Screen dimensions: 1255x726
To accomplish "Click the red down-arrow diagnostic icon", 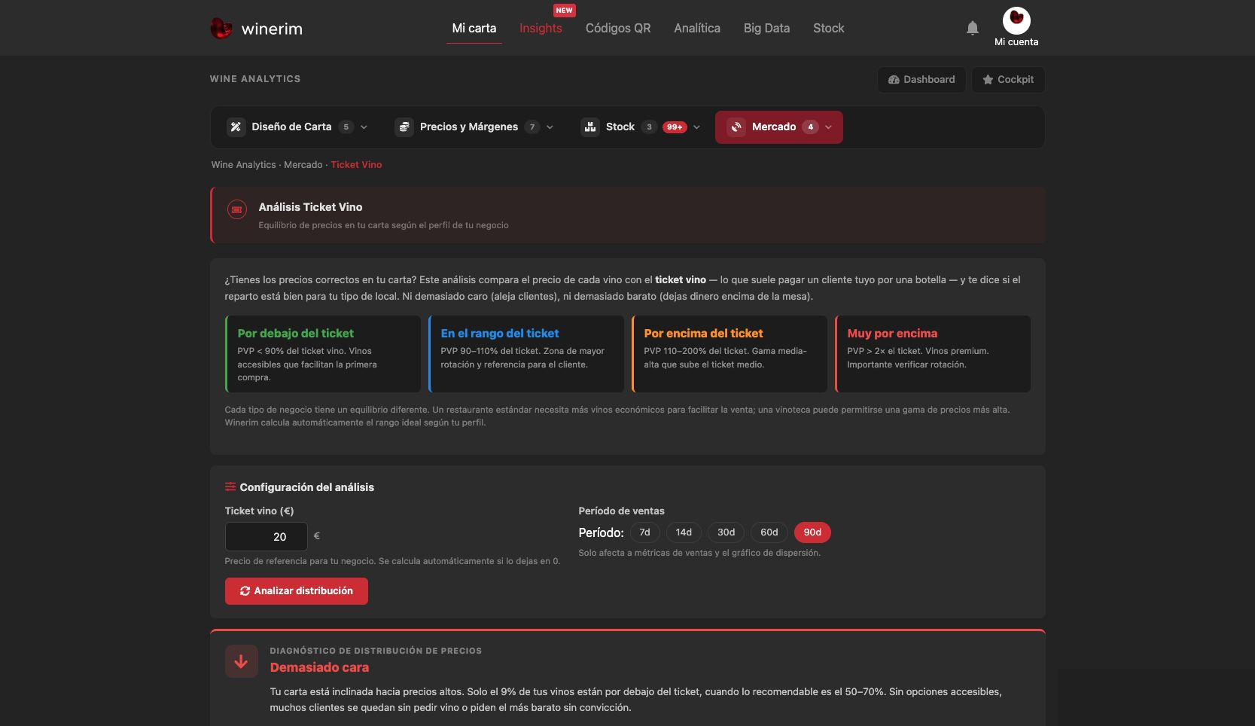I will (241, 662).
